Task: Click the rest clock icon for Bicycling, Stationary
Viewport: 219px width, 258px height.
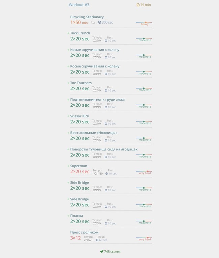Action: coord(100,22)
